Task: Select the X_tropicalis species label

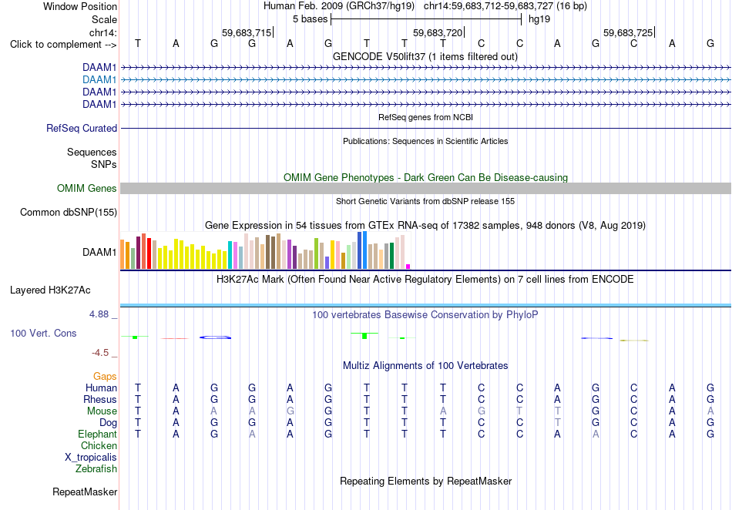Action: pos(91,458)
